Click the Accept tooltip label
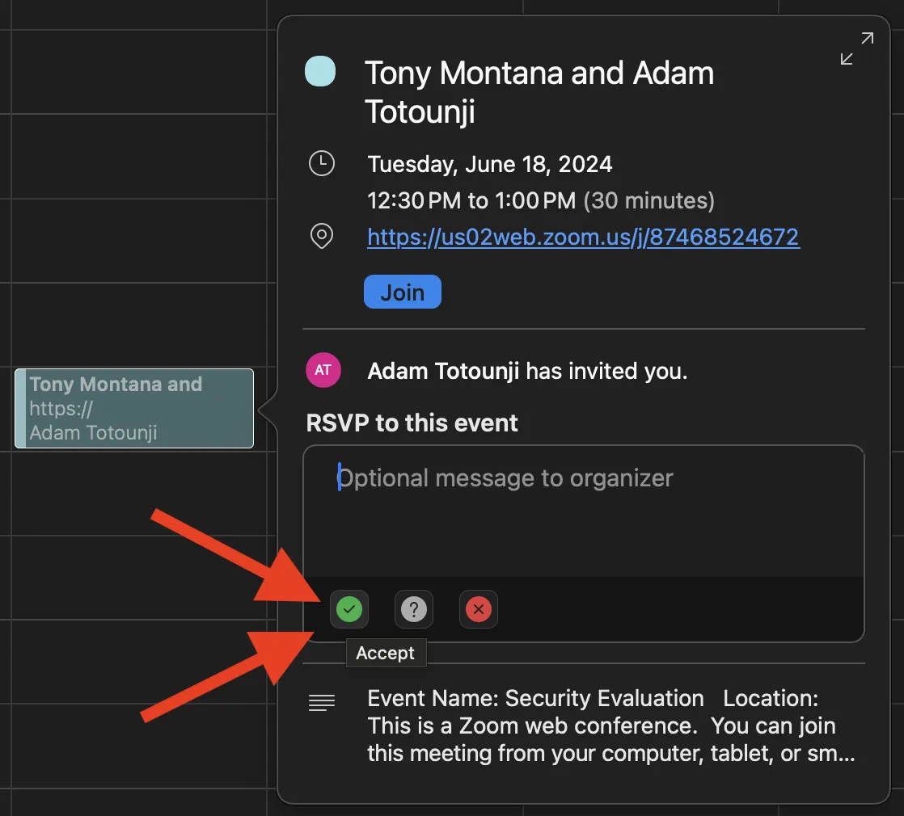This screenshot has width=904, height=816. click(x=386, y=653)
